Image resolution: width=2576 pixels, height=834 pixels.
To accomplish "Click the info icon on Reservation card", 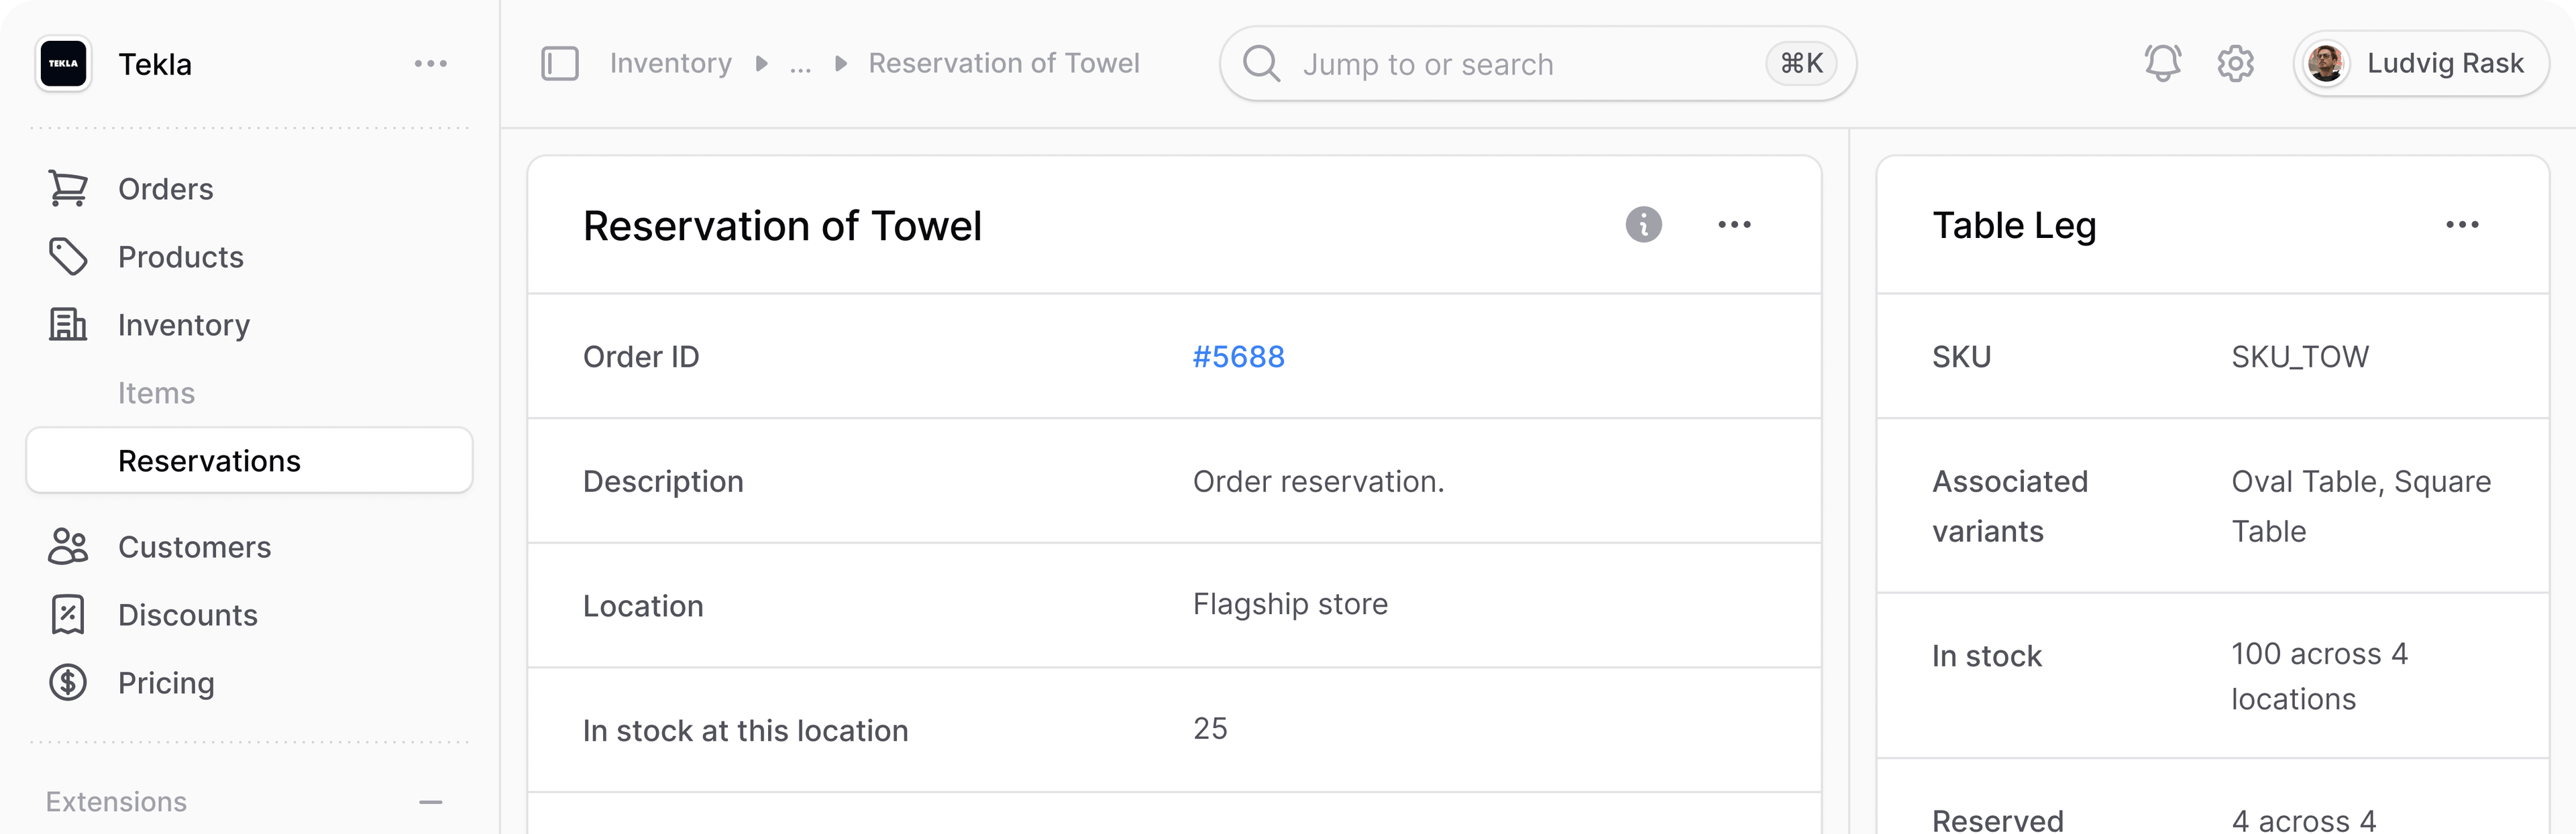I will (x=1643, y=225).
